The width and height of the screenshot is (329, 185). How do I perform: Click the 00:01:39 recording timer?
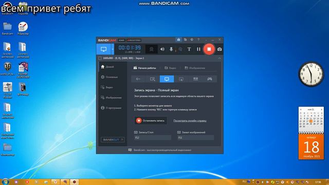click(x=130, y=48)
